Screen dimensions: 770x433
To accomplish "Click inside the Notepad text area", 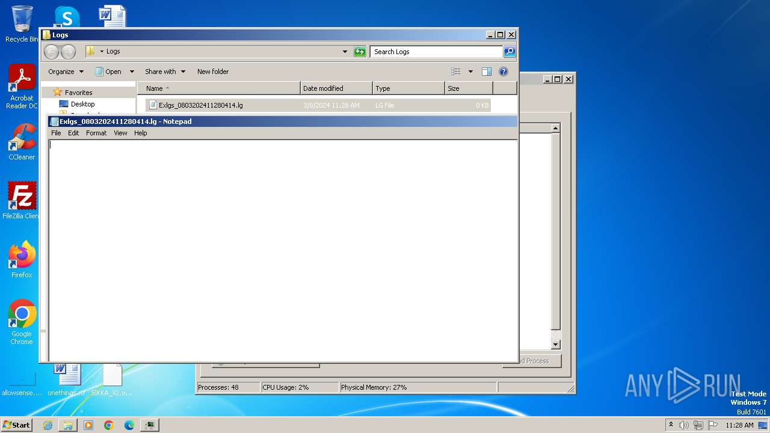I will click(x=282, y=250).
